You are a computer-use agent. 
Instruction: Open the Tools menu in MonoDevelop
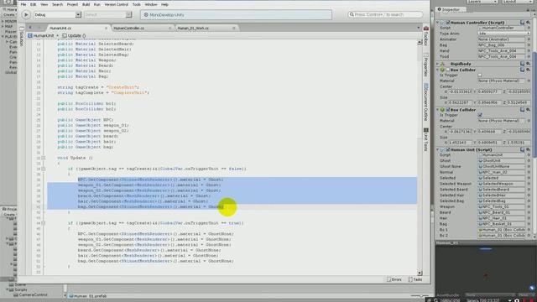coord(136,4)
